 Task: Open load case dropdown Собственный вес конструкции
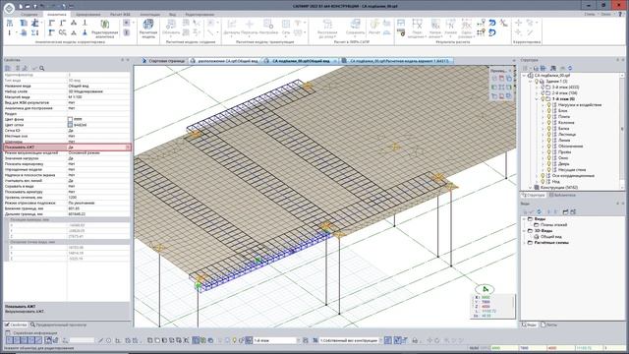tap(380, 340)
